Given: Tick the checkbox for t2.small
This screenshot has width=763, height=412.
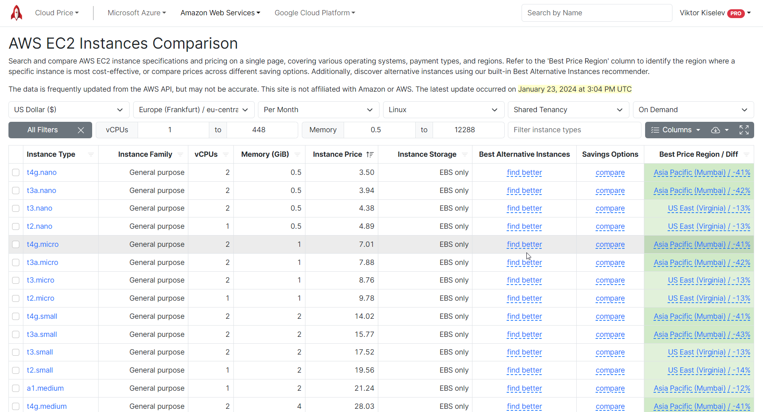Looking at the screenshot, I should point(16,370).
